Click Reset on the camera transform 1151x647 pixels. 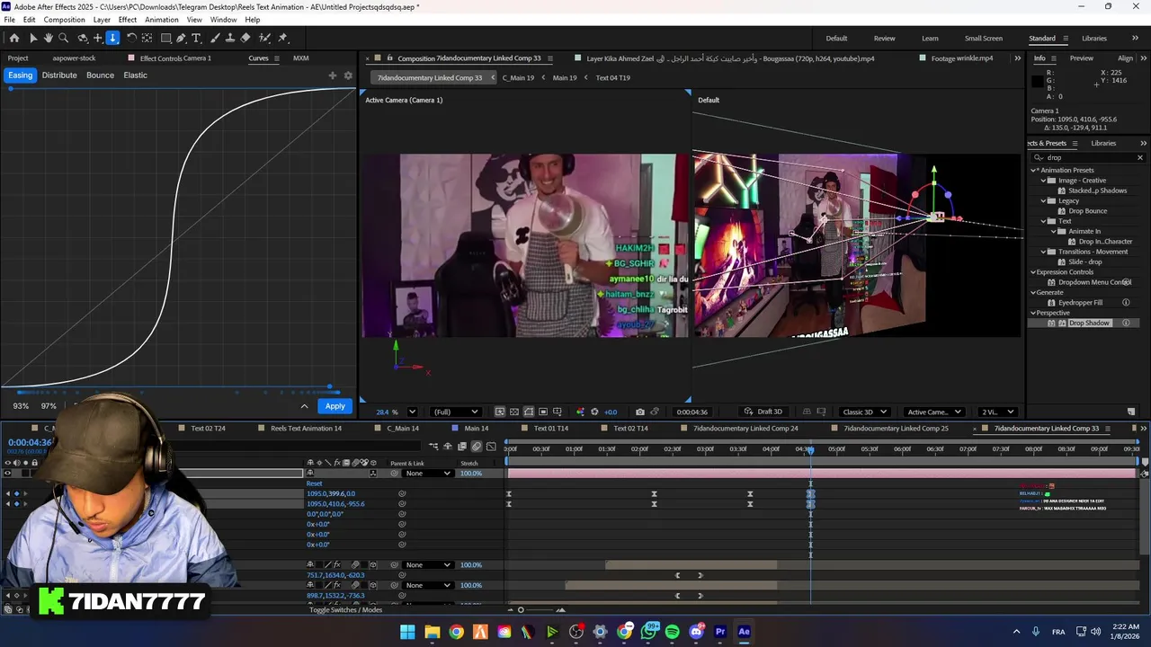point(314,483)
